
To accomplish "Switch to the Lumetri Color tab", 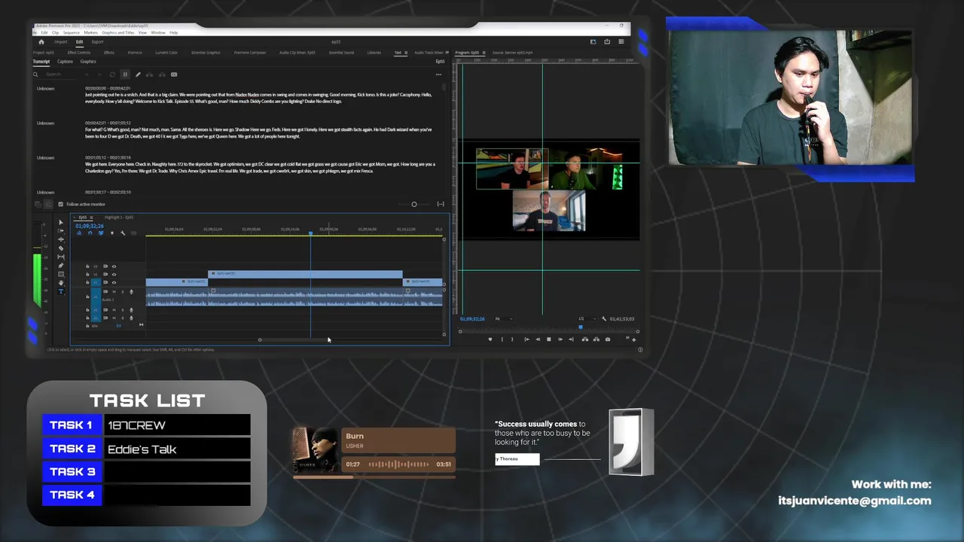I will tap(166, 53).
